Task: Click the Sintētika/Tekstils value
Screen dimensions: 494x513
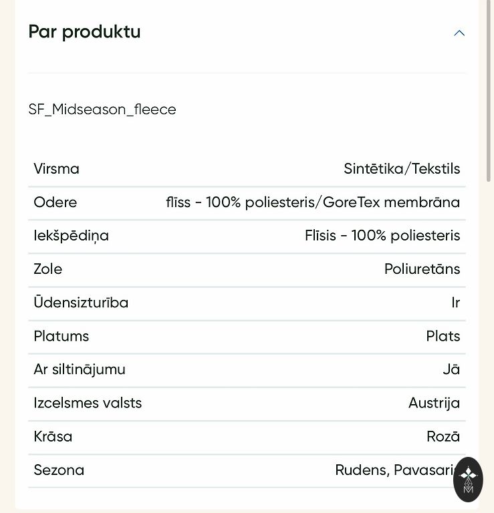Action: coord(402,169)
